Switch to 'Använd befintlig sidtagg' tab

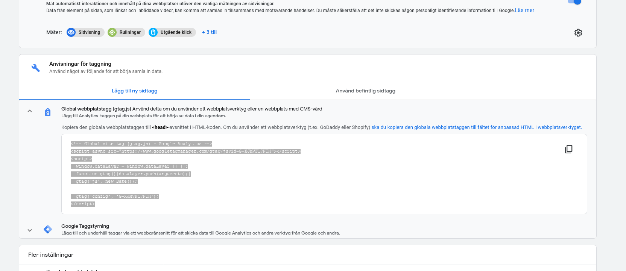pos(365,91)
